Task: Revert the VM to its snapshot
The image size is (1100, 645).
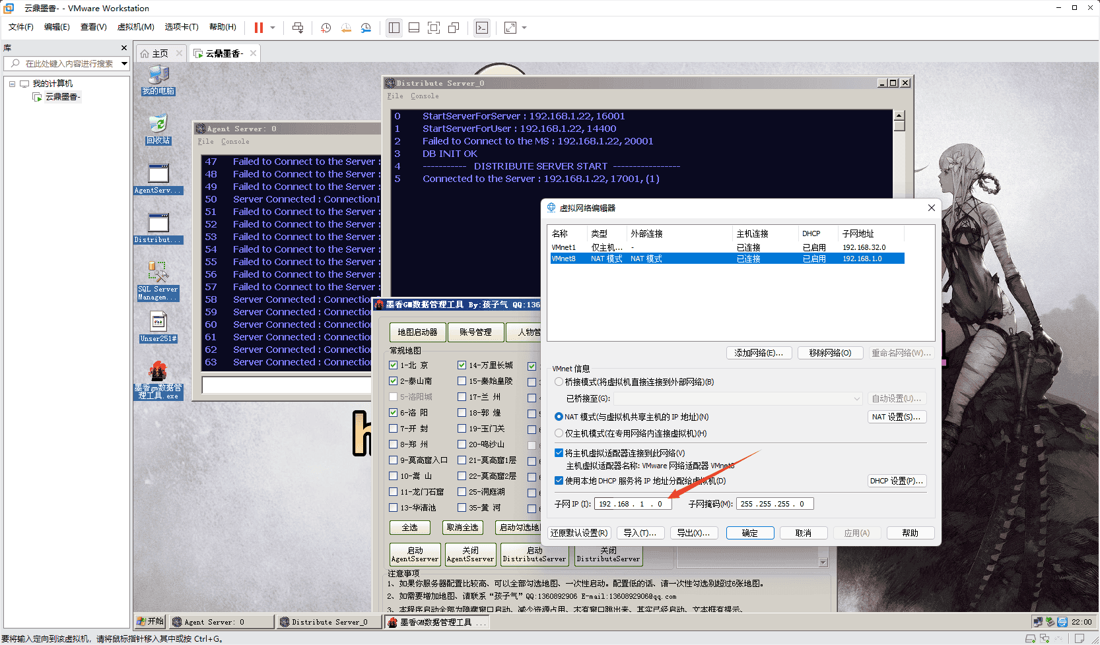Action: coord(346,28)
